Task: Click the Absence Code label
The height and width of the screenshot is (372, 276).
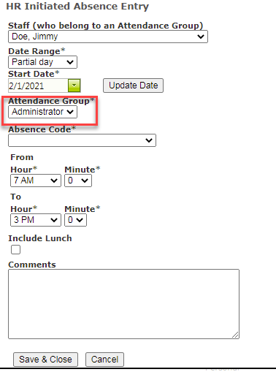Action: pyautogui.click(x=42, y=129)
